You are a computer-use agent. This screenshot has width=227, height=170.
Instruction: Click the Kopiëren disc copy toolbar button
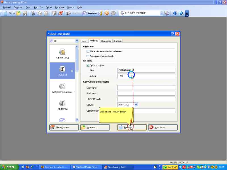point(89,13)
